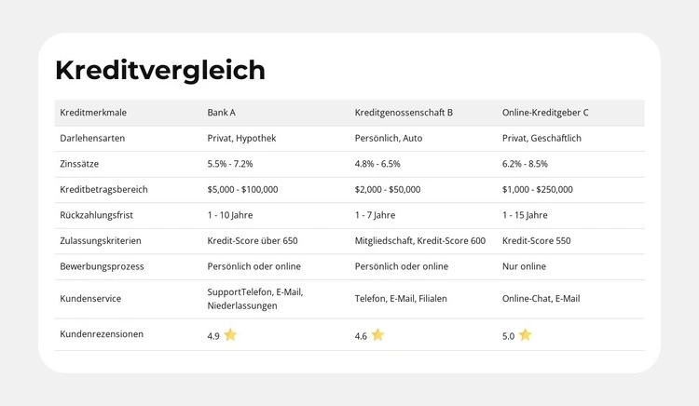Viewport: 699px width, 406px height.
Task: Select the Darlehensarten row label
Action: pyautogui.click(x=92, y=138)
